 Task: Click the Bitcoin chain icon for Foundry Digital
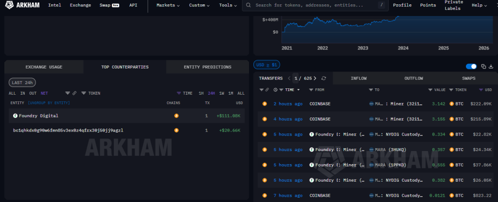pos(177,116)
